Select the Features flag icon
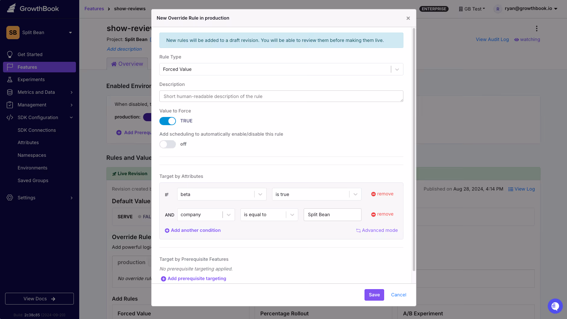Screen dimensions: 567x319 (x=10, y=67)
